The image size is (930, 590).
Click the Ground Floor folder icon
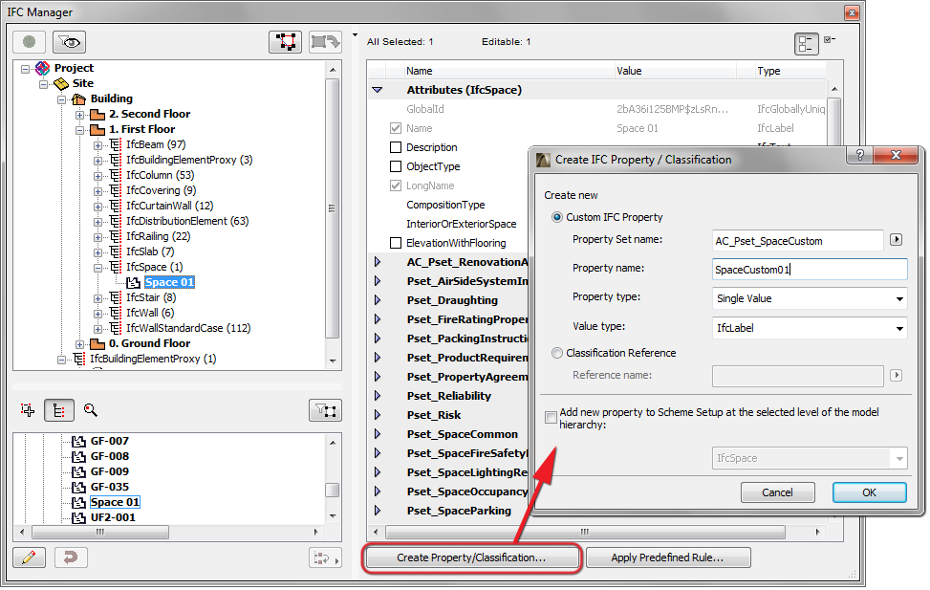(97, 343)
